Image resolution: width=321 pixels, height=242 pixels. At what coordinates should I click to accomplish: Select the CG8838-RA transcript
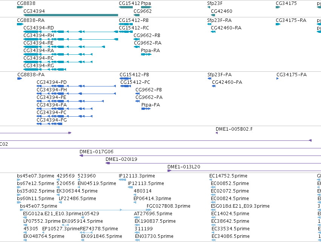[x=20, y=24]
